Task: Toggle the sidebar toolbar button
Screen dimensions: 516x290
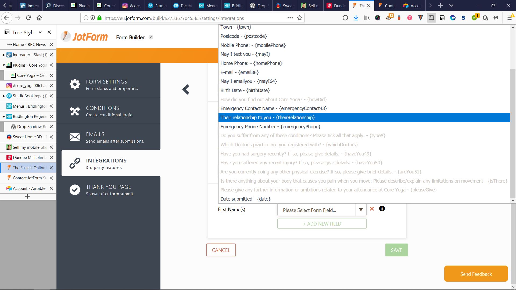Action: pyautogui.click(x=431, y=18)
